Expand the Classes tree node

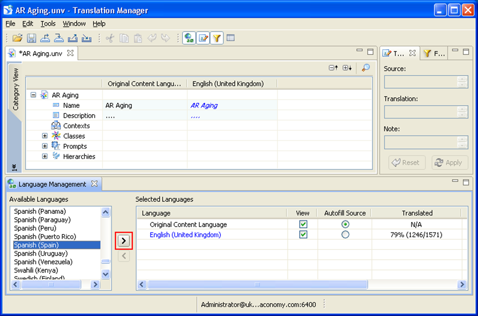coord(45,136)
